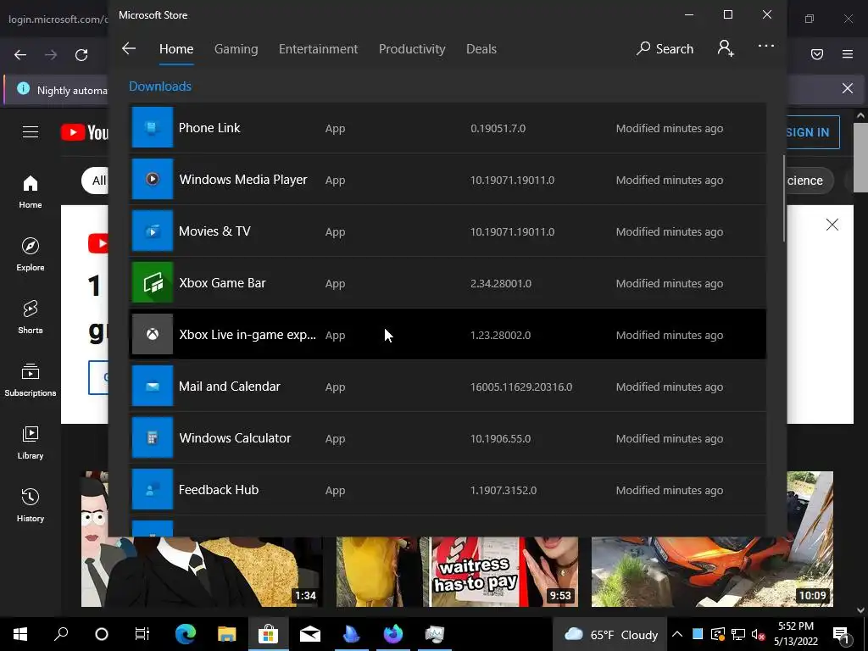Launch Microsoft Edge from taskbar

click(186, 634)
